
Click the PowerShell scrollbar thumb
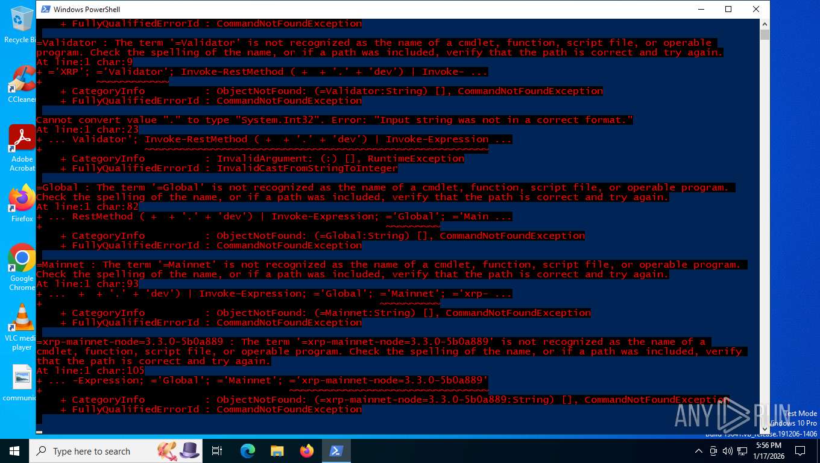[x=765, y=35]
